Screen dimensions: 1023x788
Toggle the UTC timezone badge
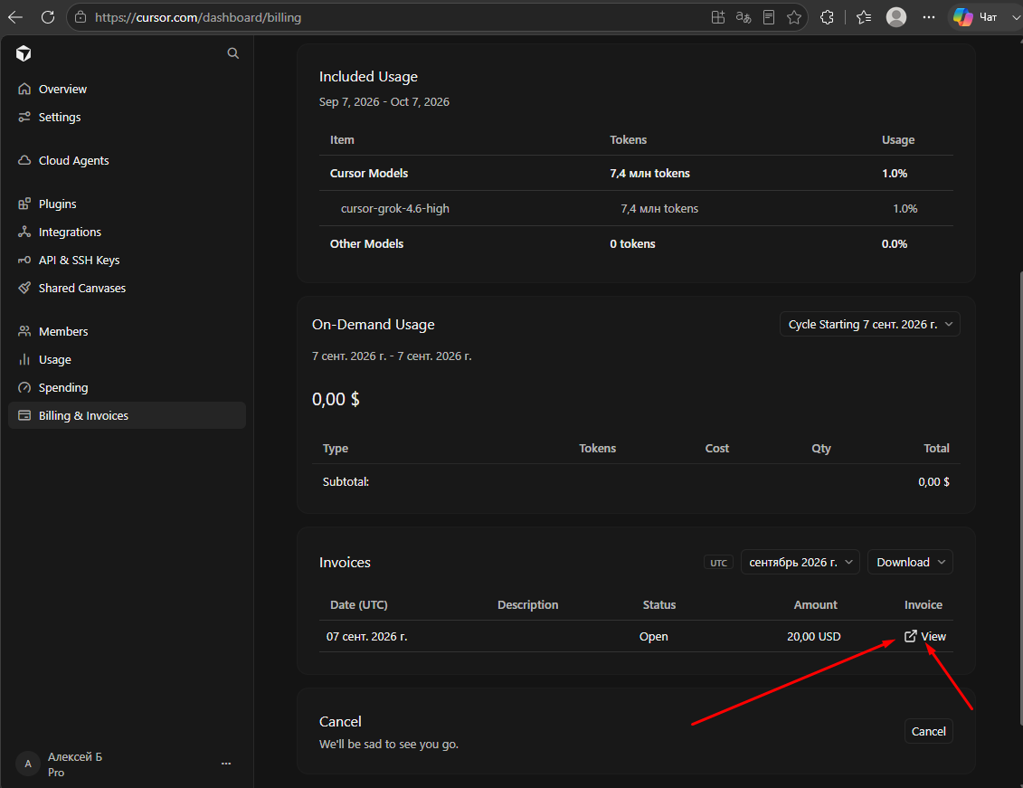(x=718, y=563)
